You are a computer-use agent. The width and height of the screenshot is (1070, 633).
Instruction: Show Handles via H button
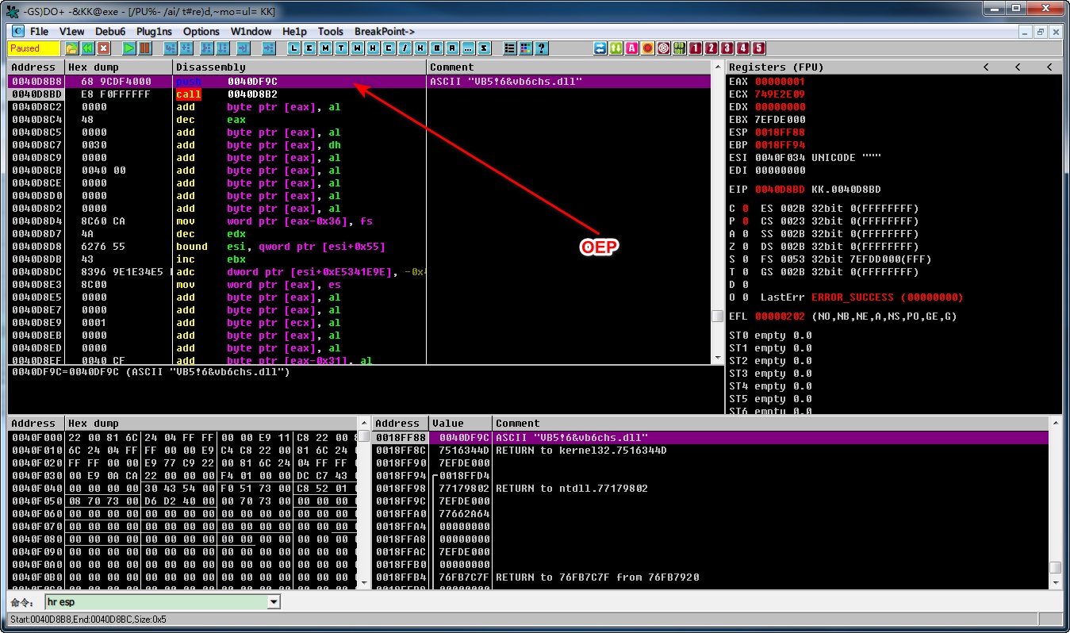coord(373,48)
